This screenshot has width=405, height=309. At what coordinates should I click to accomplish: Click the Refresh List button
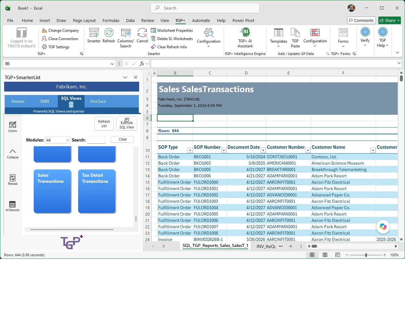pos(104,124)
